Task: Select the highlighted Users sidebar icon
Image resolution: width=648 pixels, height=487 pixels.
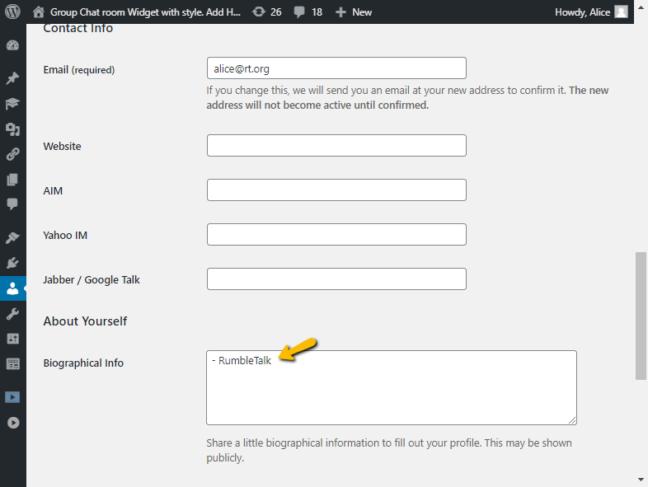Action: tap(13, 288)
